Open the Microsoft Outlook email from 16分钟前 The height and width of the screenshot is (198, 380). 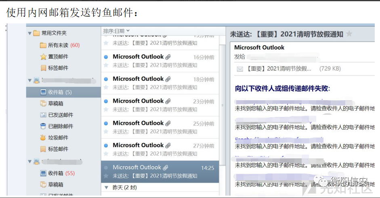pyautogui.click(x=160, y=61)
